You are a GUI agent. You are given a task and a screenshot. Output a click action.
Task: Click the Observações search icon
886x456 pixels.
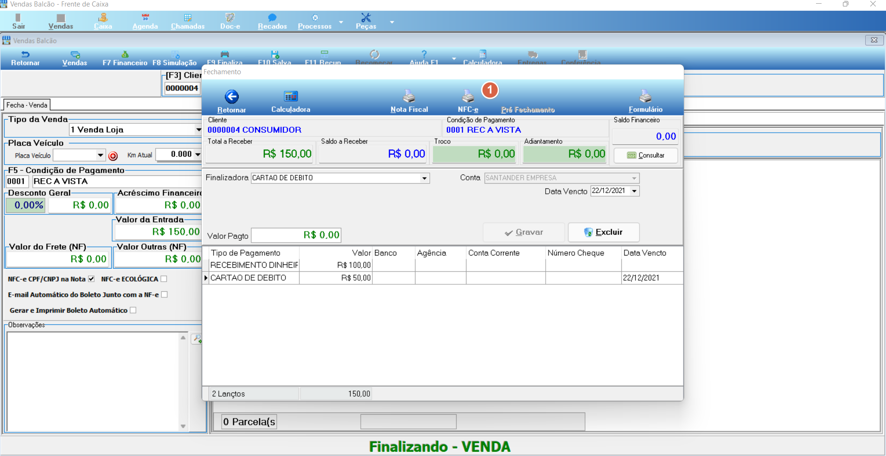pyautogui.click(x=197, y=339)
